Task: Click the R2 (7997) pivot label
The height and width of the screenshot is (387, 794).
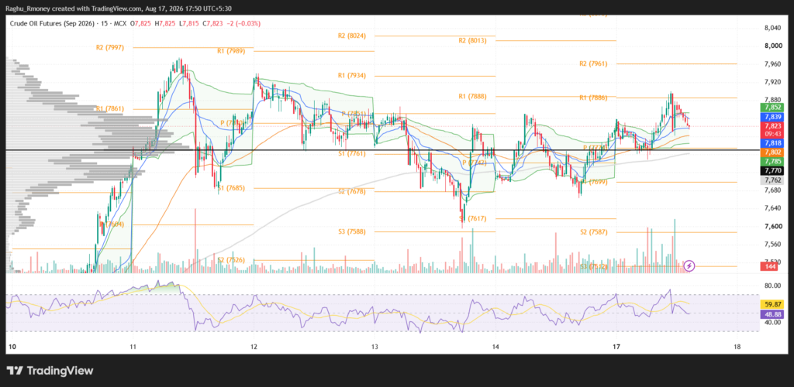Action: 110,47
